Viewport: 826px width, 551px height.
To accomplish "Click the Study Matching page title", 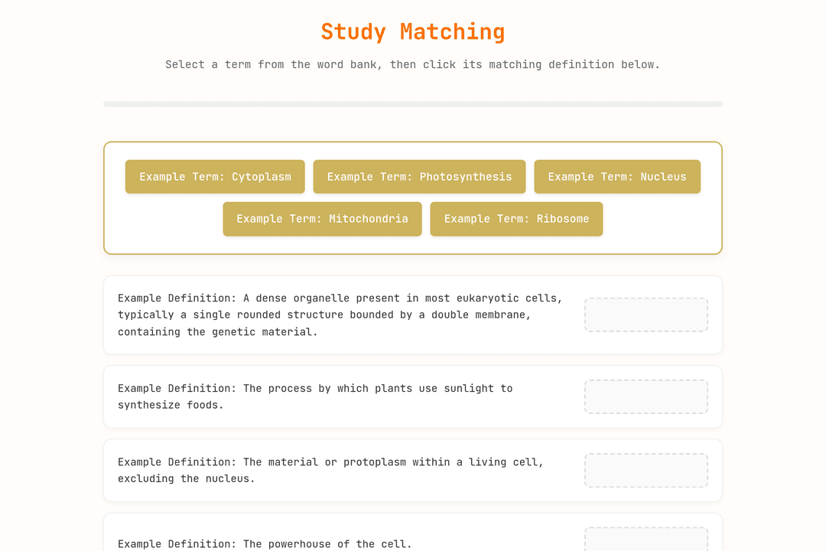I will pyautogui.click(x=413, y=31).
